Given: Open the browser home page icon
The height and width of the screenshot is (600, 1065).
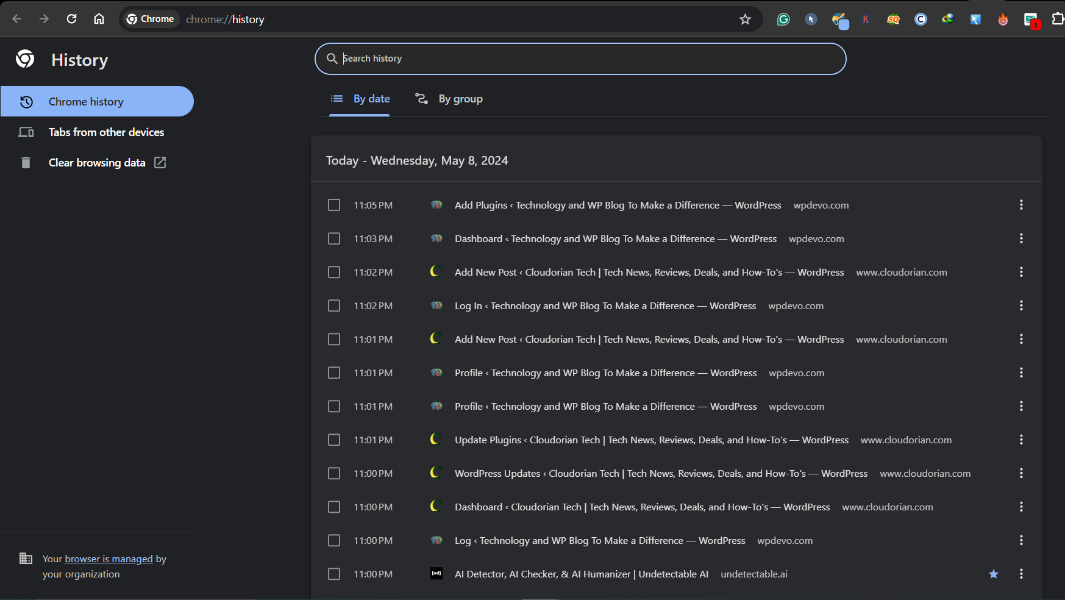Looking at the screenshot, I should [x=99, y=19].
